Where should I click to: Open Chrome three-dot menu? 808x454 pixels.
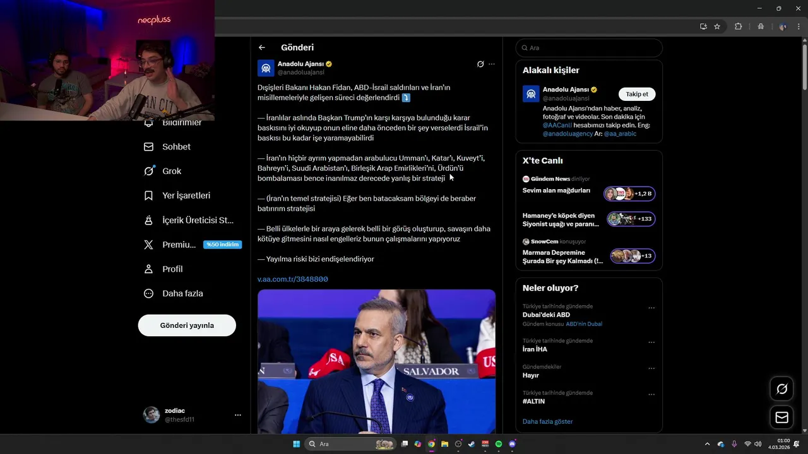(x=798, y=26)
